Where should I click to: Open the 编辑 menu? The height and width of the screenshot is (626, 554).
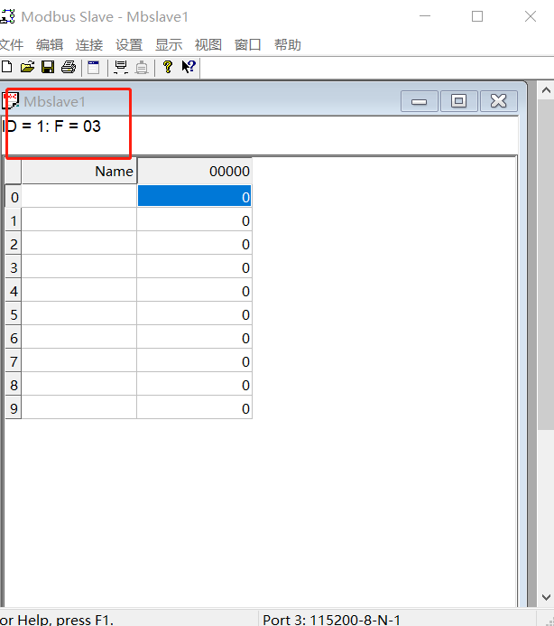click(50, 45)
